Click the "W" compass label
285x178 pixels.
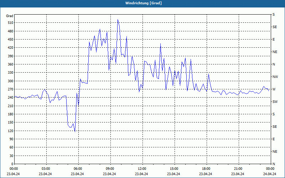click(274, 89)
